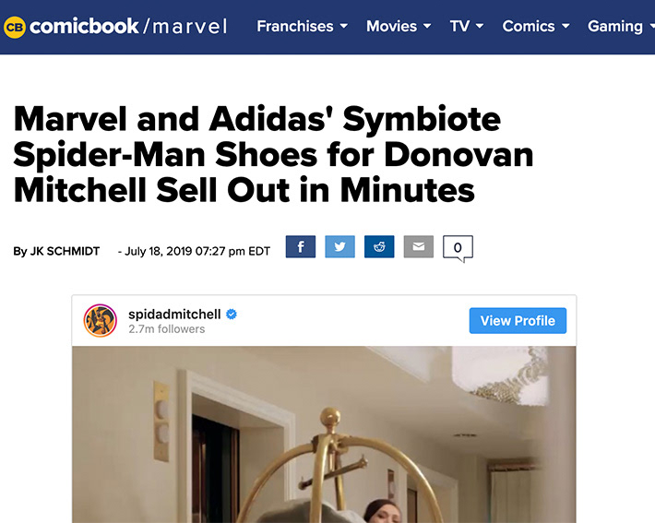The image size is (655, 523).
Task: Share article via Twitter icon
Action: (339, 246)
